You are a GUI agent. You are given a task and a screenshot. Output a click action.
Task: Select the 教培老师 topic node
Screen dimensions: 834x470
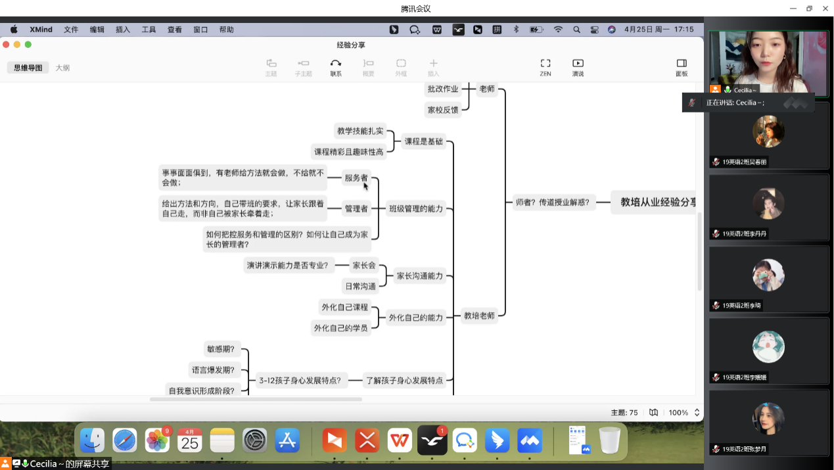coord(478,316)
